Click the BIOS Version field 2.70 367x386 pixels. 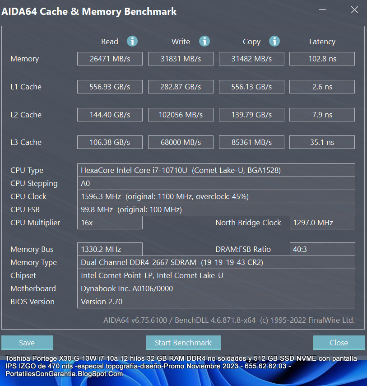click(216, 302)
